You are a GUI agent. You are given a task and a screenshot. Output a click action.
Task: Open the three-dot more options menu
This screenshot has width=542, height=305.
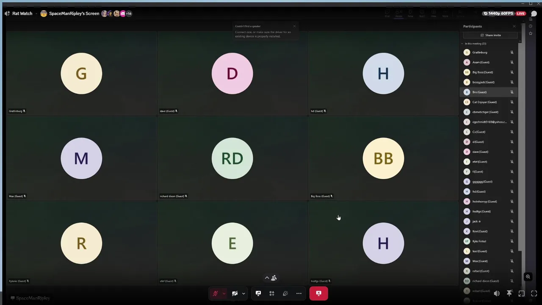(299, 293)
